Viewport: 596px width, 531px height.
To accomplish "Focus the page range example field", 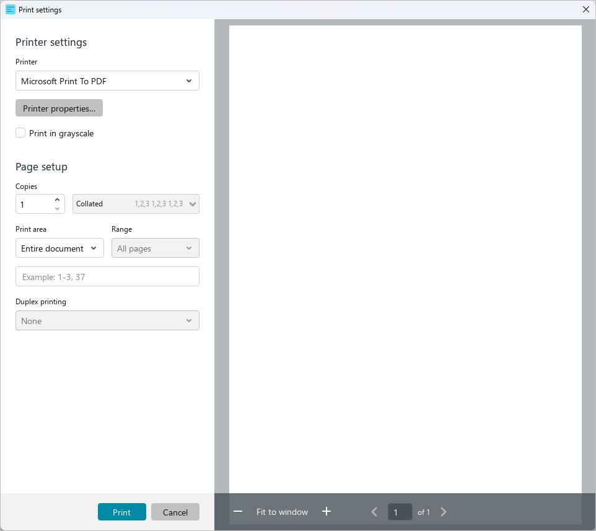I will (107, 276).
